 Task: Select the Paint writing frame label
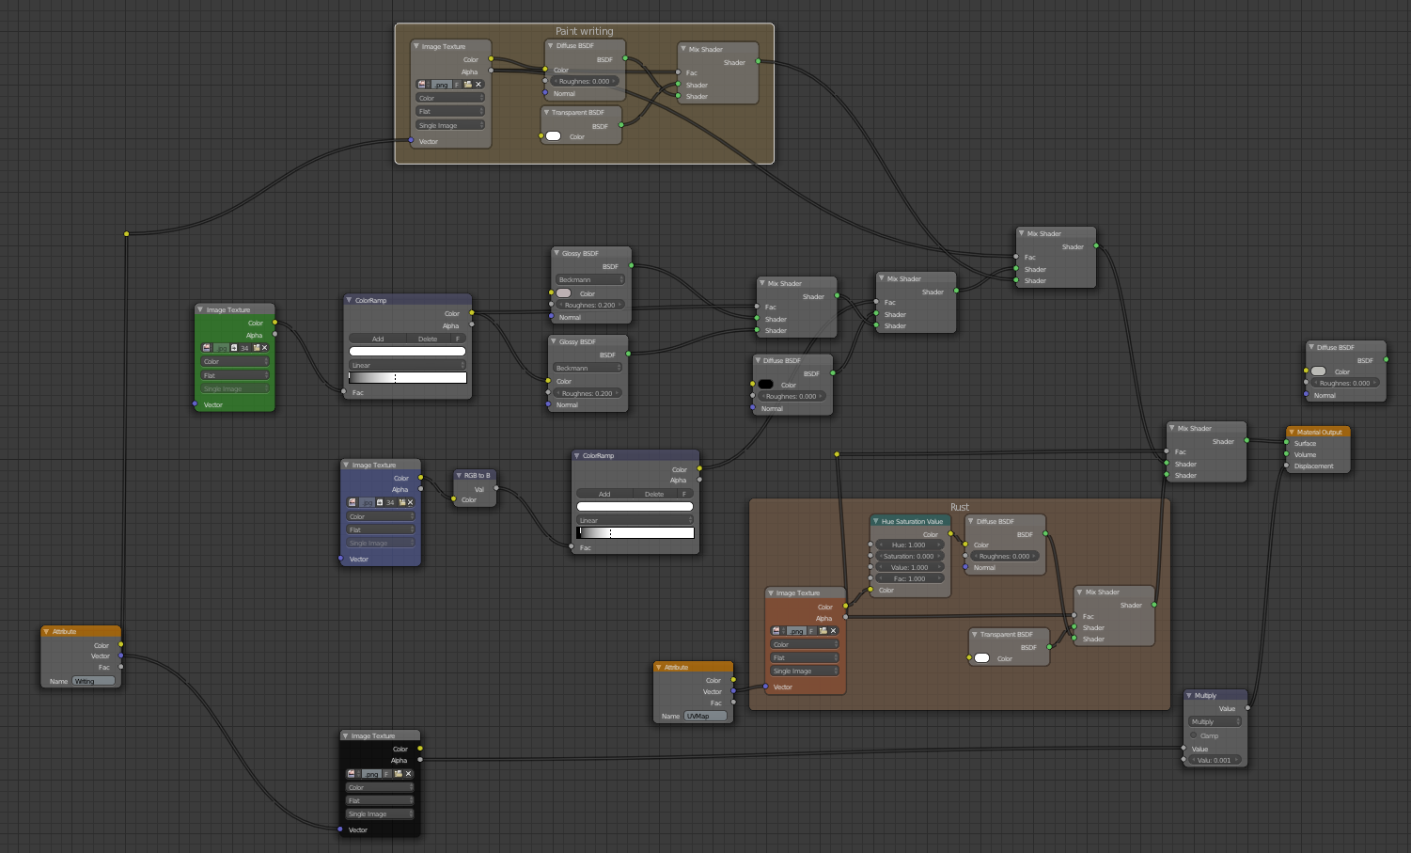pos(585,31)
